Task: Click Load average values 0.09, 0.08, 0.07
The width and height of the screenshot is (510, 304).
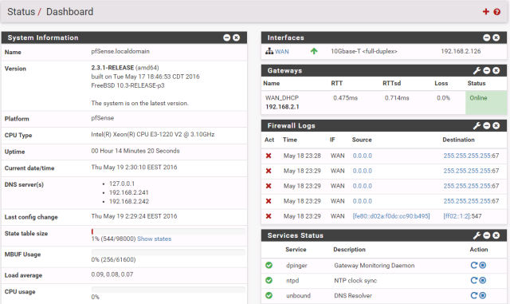Action: (x=112, y=274)
